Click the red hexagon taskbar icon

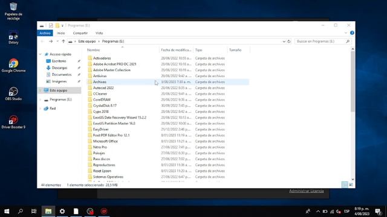click(x=104, y=211)
